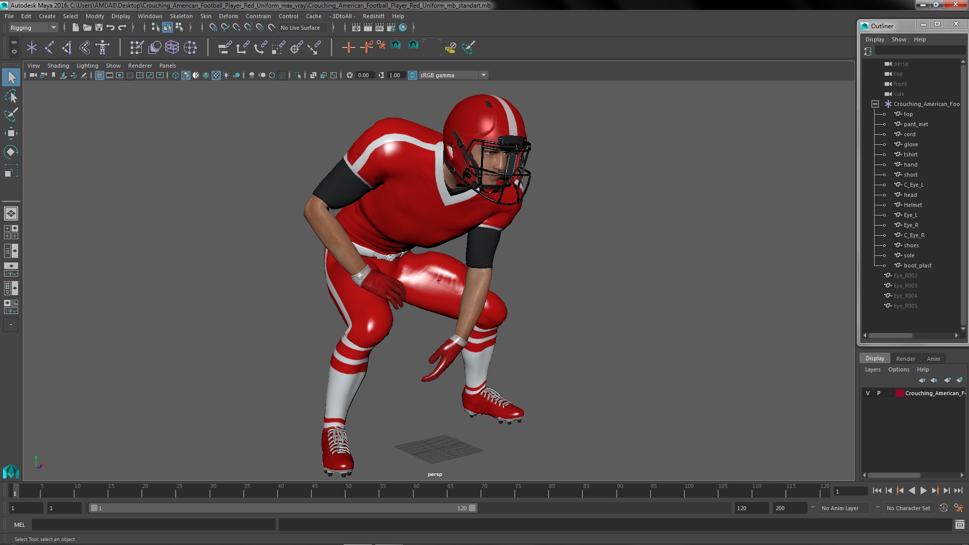Toggle layer playback P box
The image size is (969, 545).
coord(879,393)
